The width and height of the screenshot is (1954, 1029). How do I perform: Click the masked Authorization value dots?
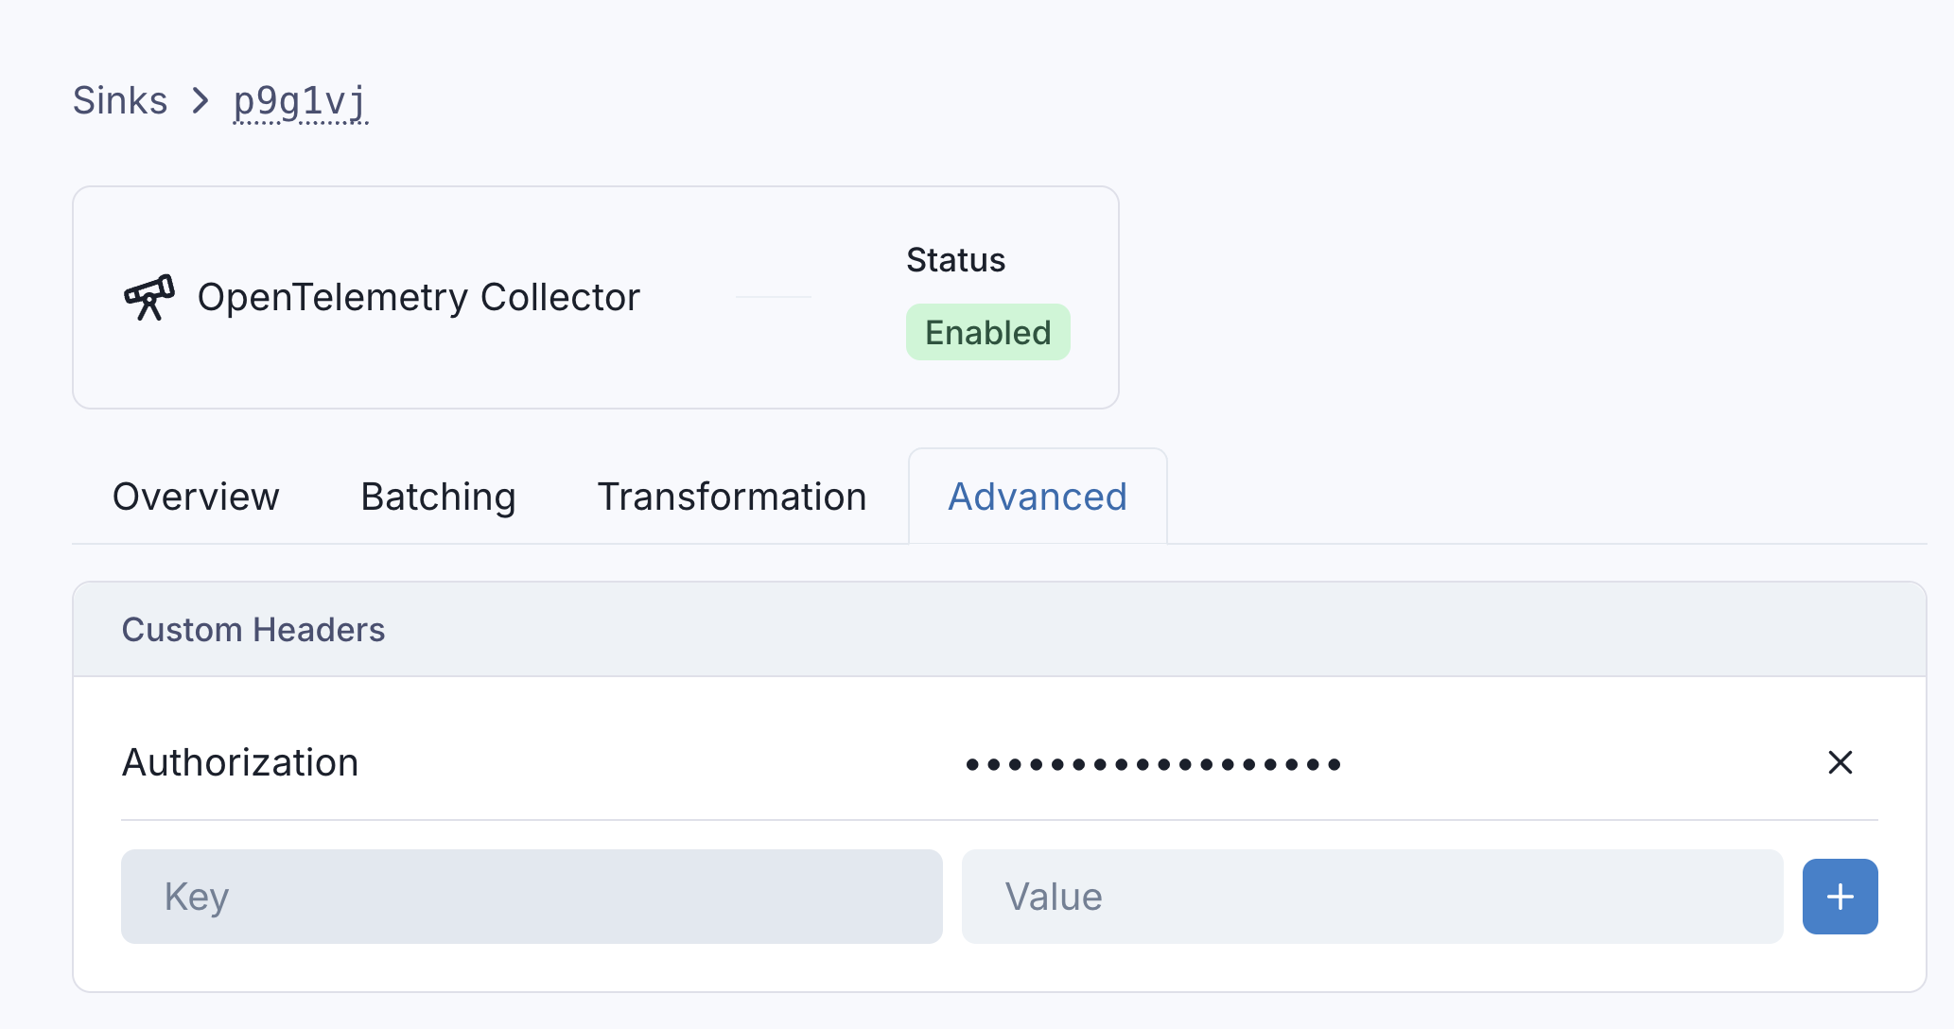(1153, 764)
